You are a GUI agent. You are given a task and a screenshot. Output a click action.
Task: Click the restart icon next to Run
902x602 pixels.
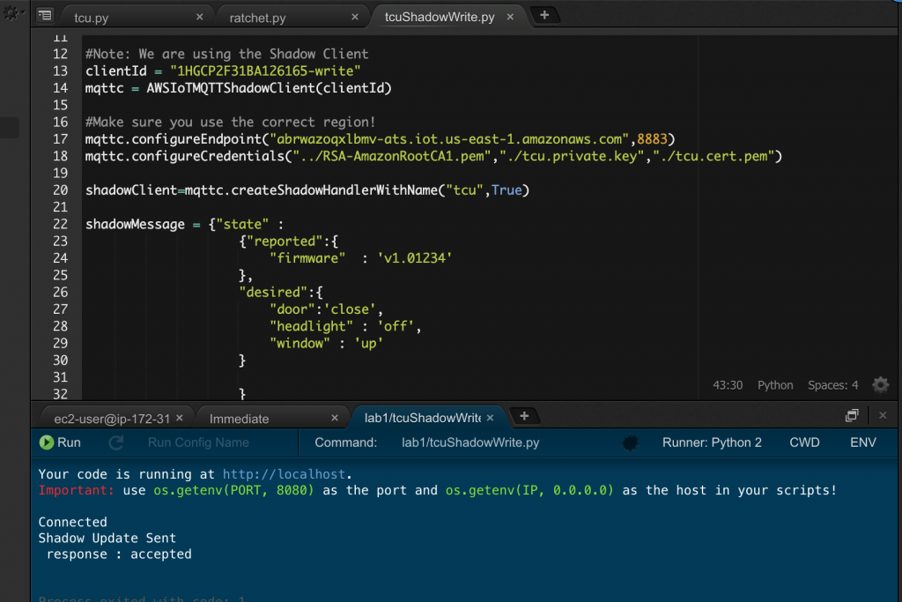(x=116, y=442)
